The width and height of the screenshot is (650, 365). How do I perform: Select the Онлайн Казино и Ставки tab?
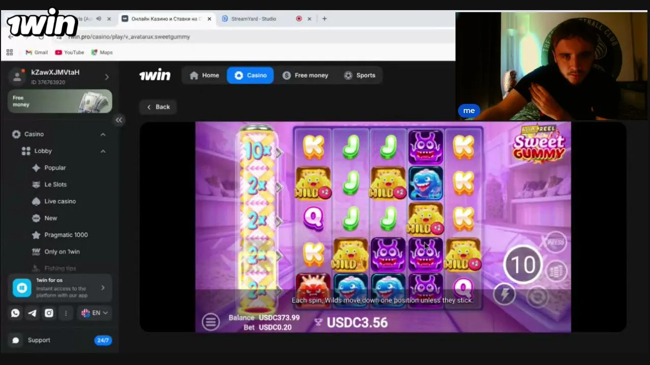(x=167, y=19)
